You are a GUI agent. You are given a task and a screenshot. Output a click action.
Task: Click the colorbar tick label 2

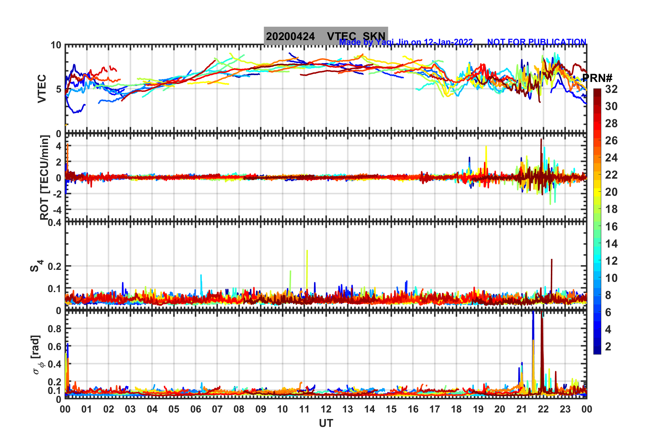point(608,347)
